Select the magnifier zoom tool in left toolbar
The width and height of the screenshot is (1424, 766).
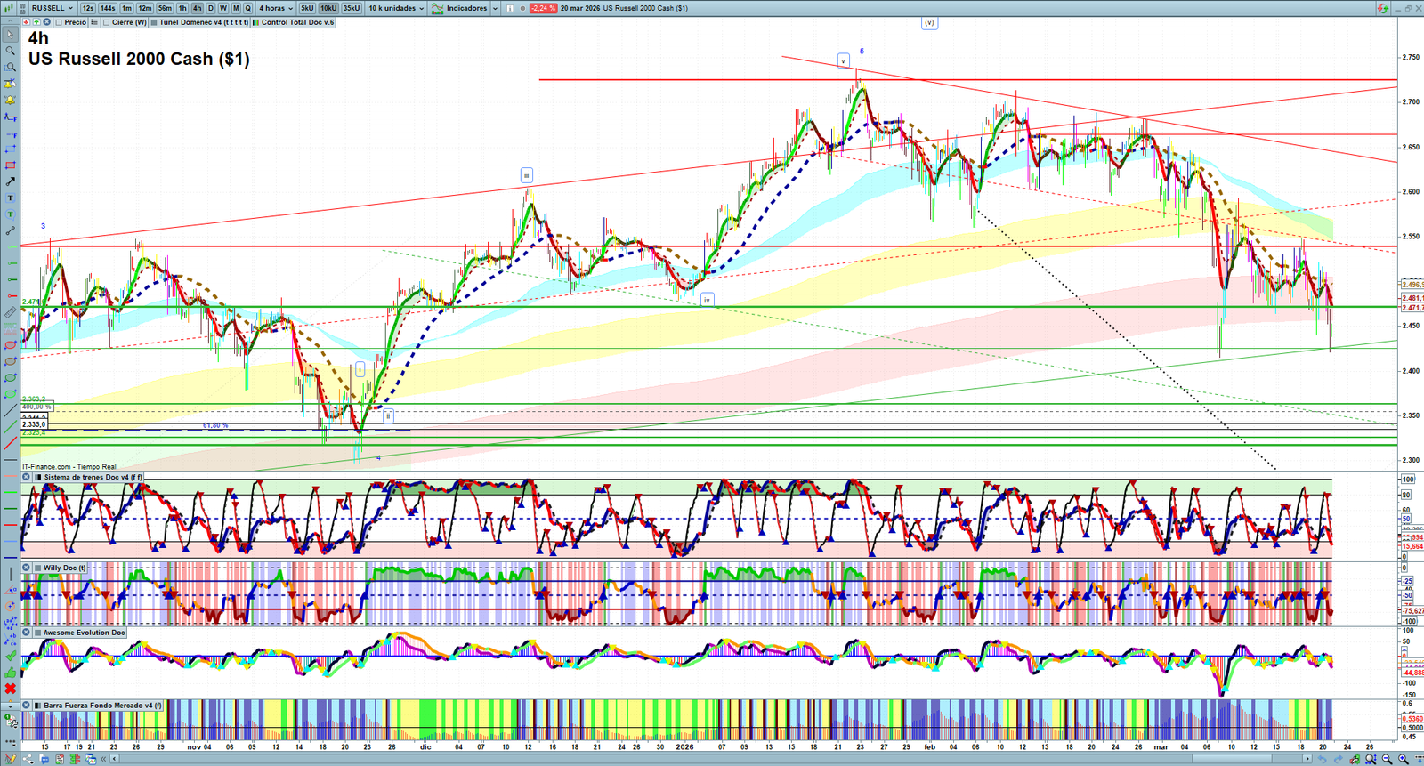tap(10, 51)
